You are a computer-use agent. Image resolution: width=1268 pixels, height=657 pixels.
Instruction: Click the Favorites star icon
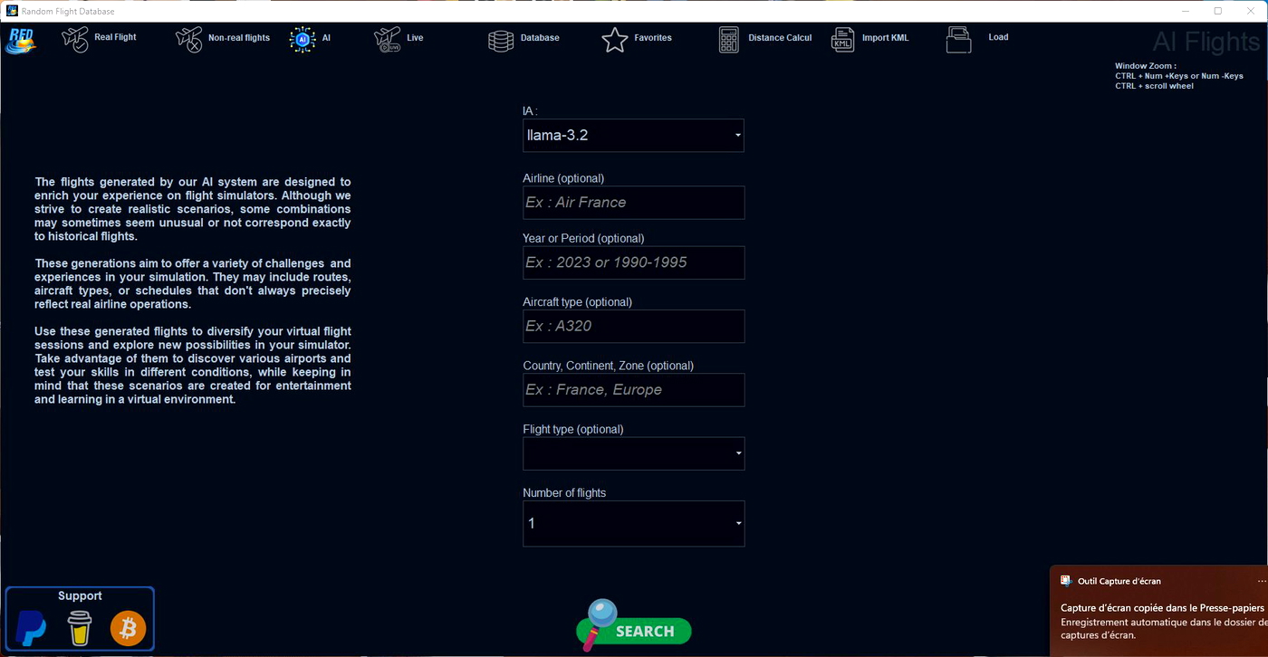(615, 39)
